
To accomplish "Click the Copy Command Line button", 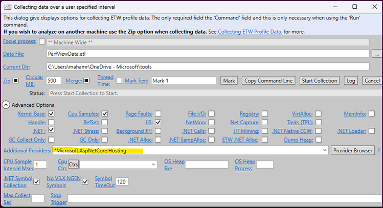I will [x=268, y=81].
